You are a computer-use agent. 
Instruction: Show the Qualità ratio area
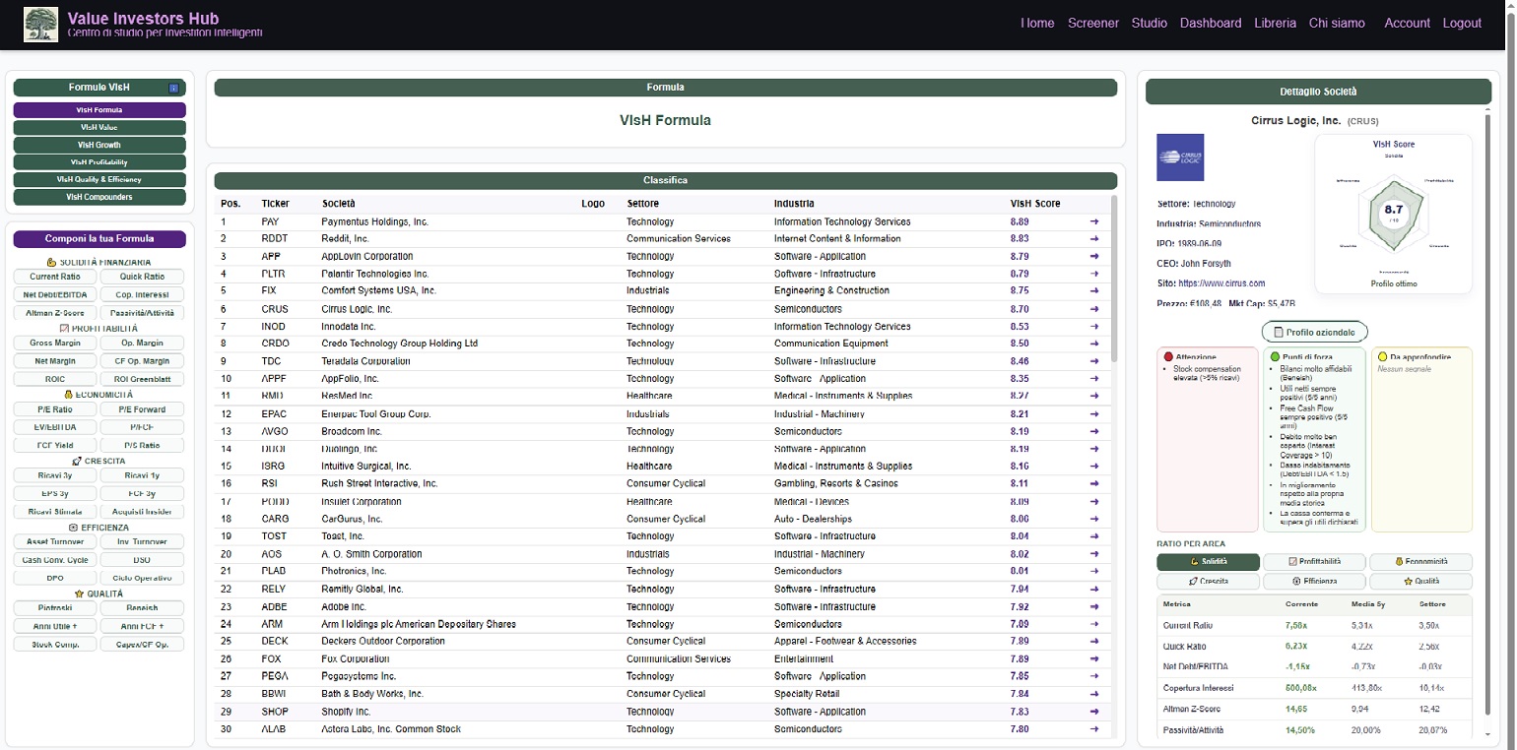pos(1420,582)
